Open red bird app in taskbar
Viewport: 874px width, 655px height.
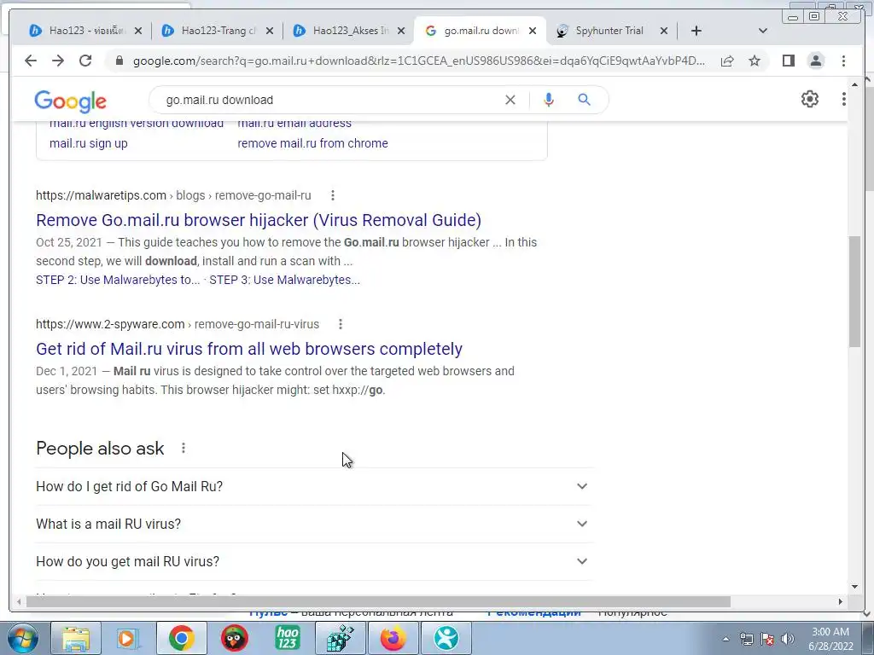(x=234, y=638)
